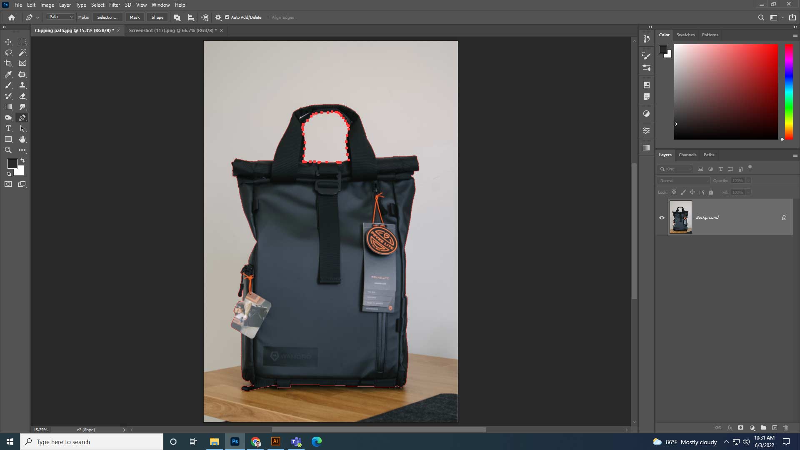Choose the Horizontal Type tool
This screenshot has width=800, height=450.
coord(8,128)
